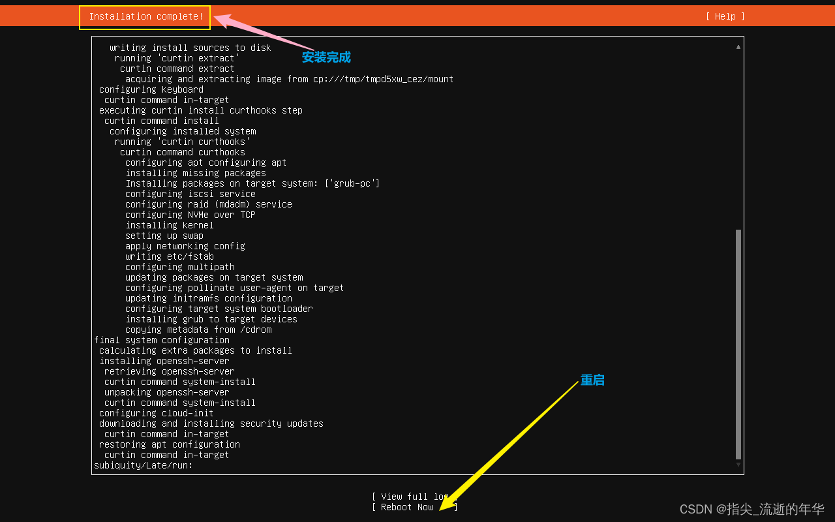Click 'executing curtin install curthooks step' line
This screenshot has height=522, width=835.
(200, 110)
